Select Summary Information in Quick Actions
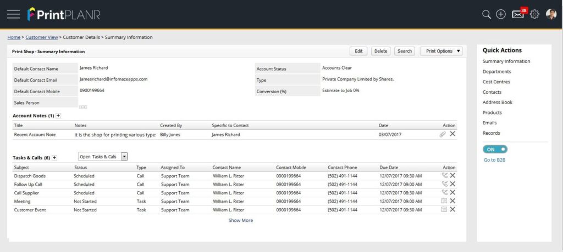Viewport: 563px width, 252px height. (x=506, y=61)
